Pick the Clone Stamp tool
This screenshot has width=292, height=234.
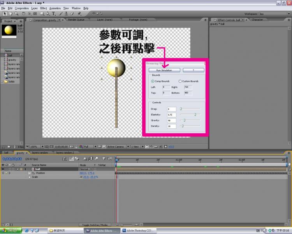click(66, 14)
